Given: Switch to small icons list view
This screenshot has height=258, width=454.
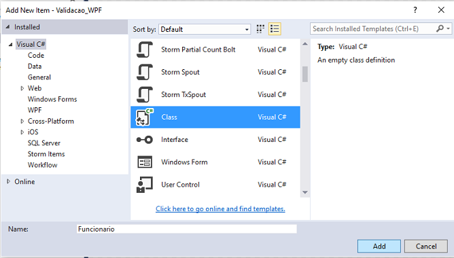Looking at the screenshot, I should click(275, 29).
